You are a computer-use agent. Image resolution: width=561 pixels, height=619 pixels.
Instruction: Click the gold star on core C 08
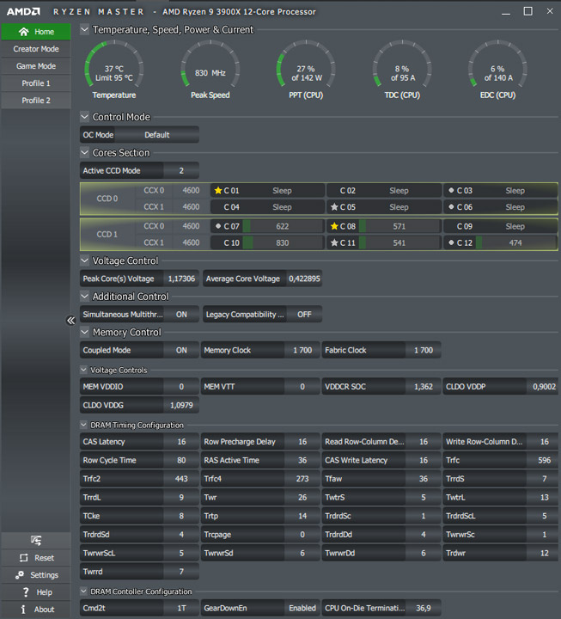pyautogui.click(x=334, y=226)
